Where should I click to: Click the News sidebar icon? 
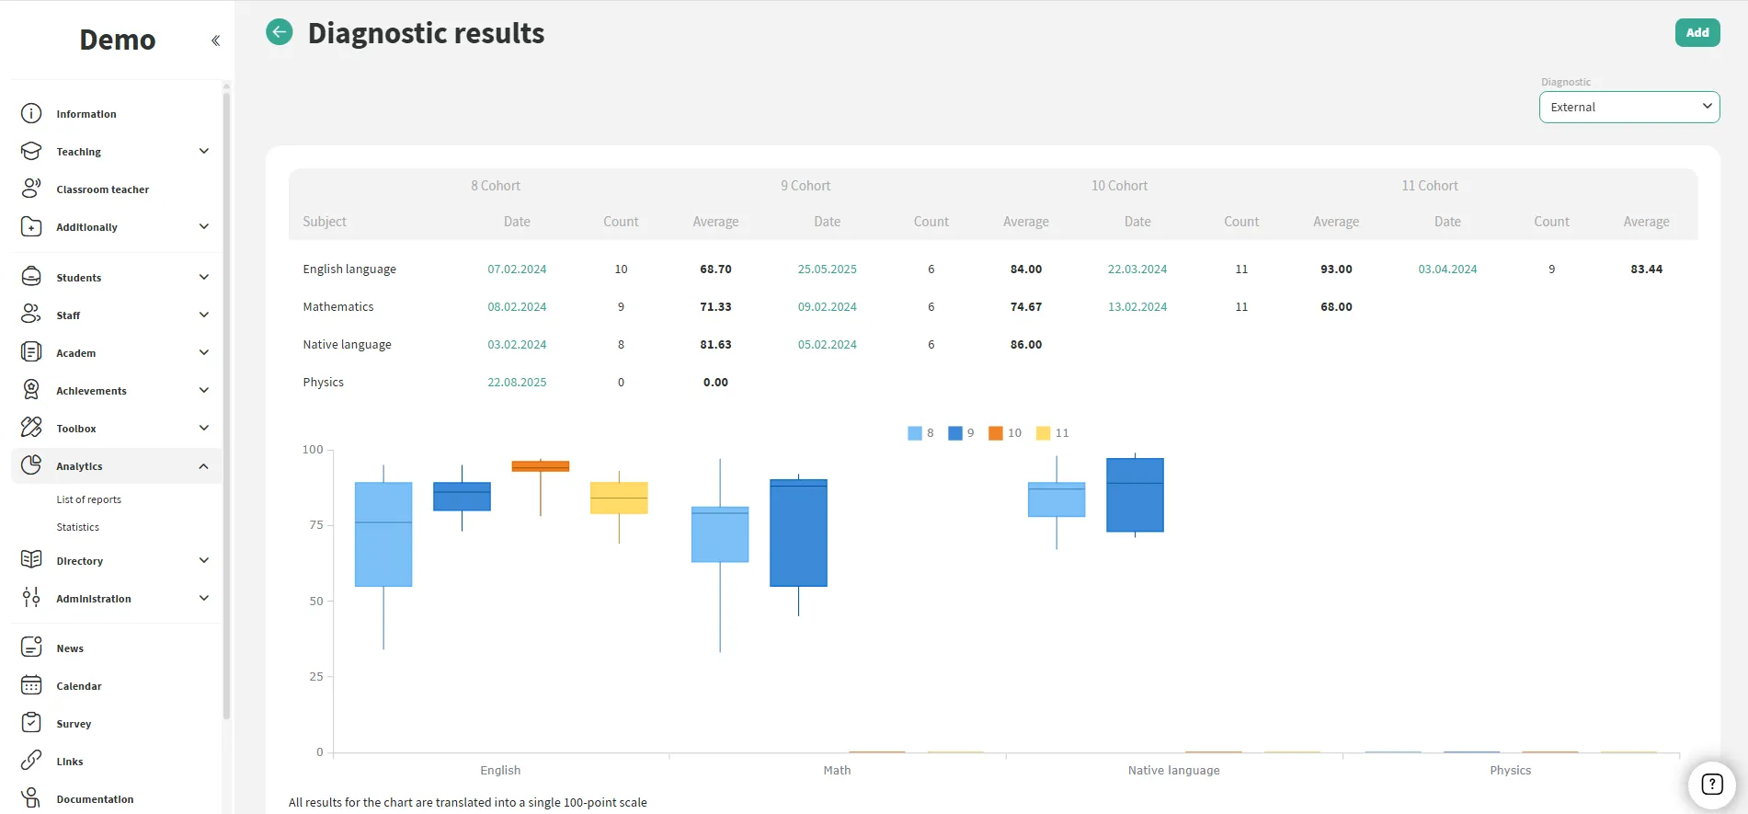[x=31, y=648]
